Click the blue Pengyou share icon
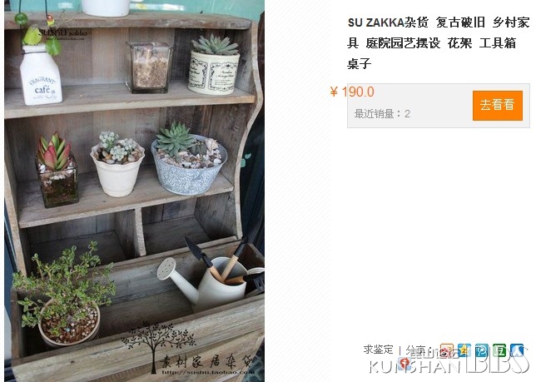The image size is (536, 382). pyautogui.click(x=482, y=350)
